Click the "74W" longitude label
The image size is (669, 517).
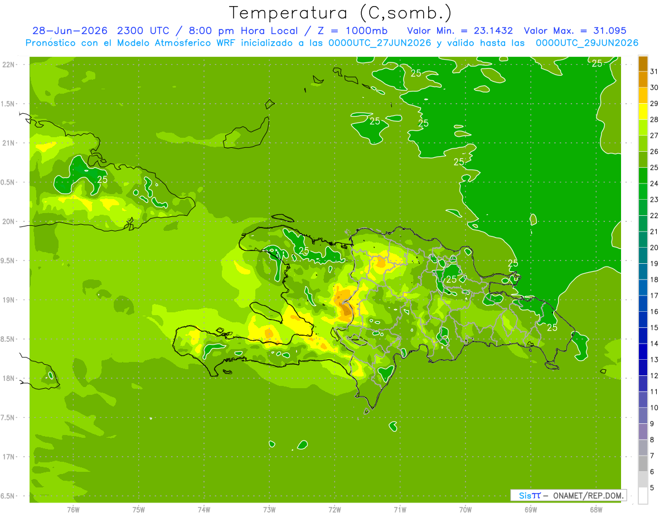coord(204,510)
